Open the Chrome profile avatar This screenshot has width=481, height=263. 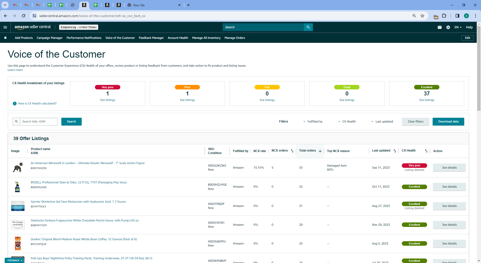[x=466, y=16]
